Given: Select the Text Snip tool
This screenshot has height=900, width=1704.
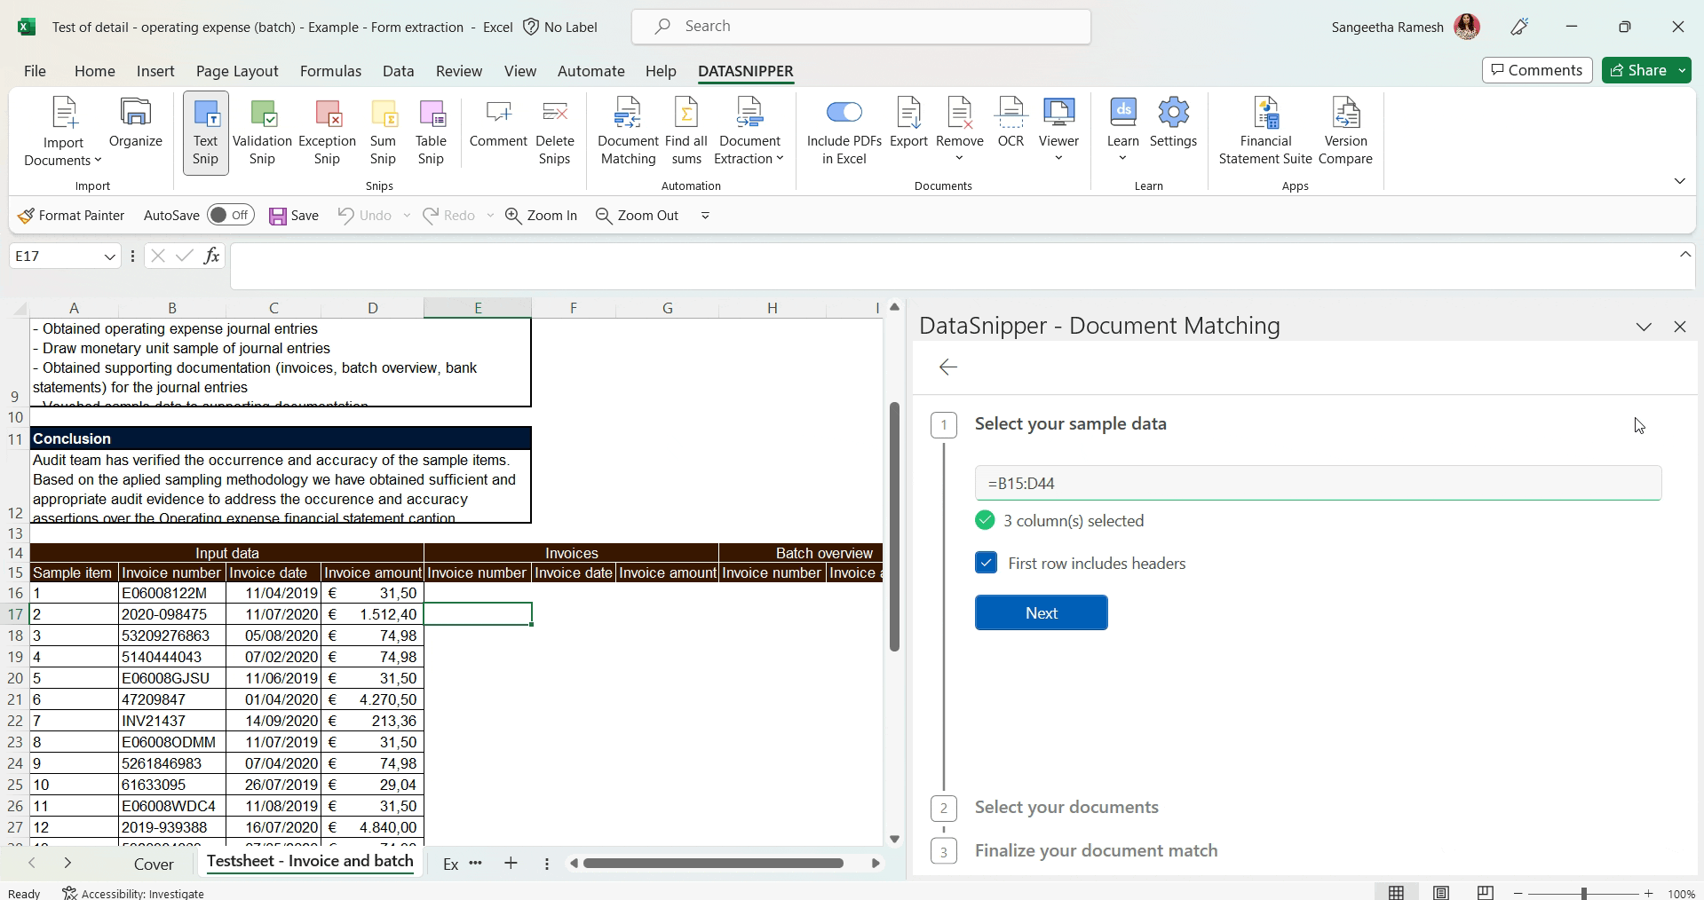Looking at the screenshot, I should (205, 132).
